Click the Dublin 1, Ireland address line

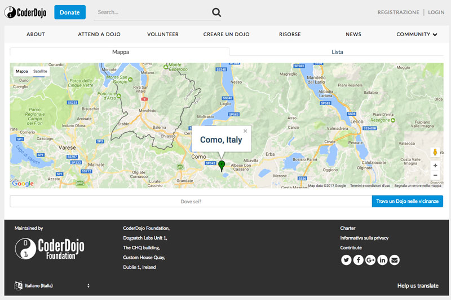pyautogui.click(x=139, y=267)
